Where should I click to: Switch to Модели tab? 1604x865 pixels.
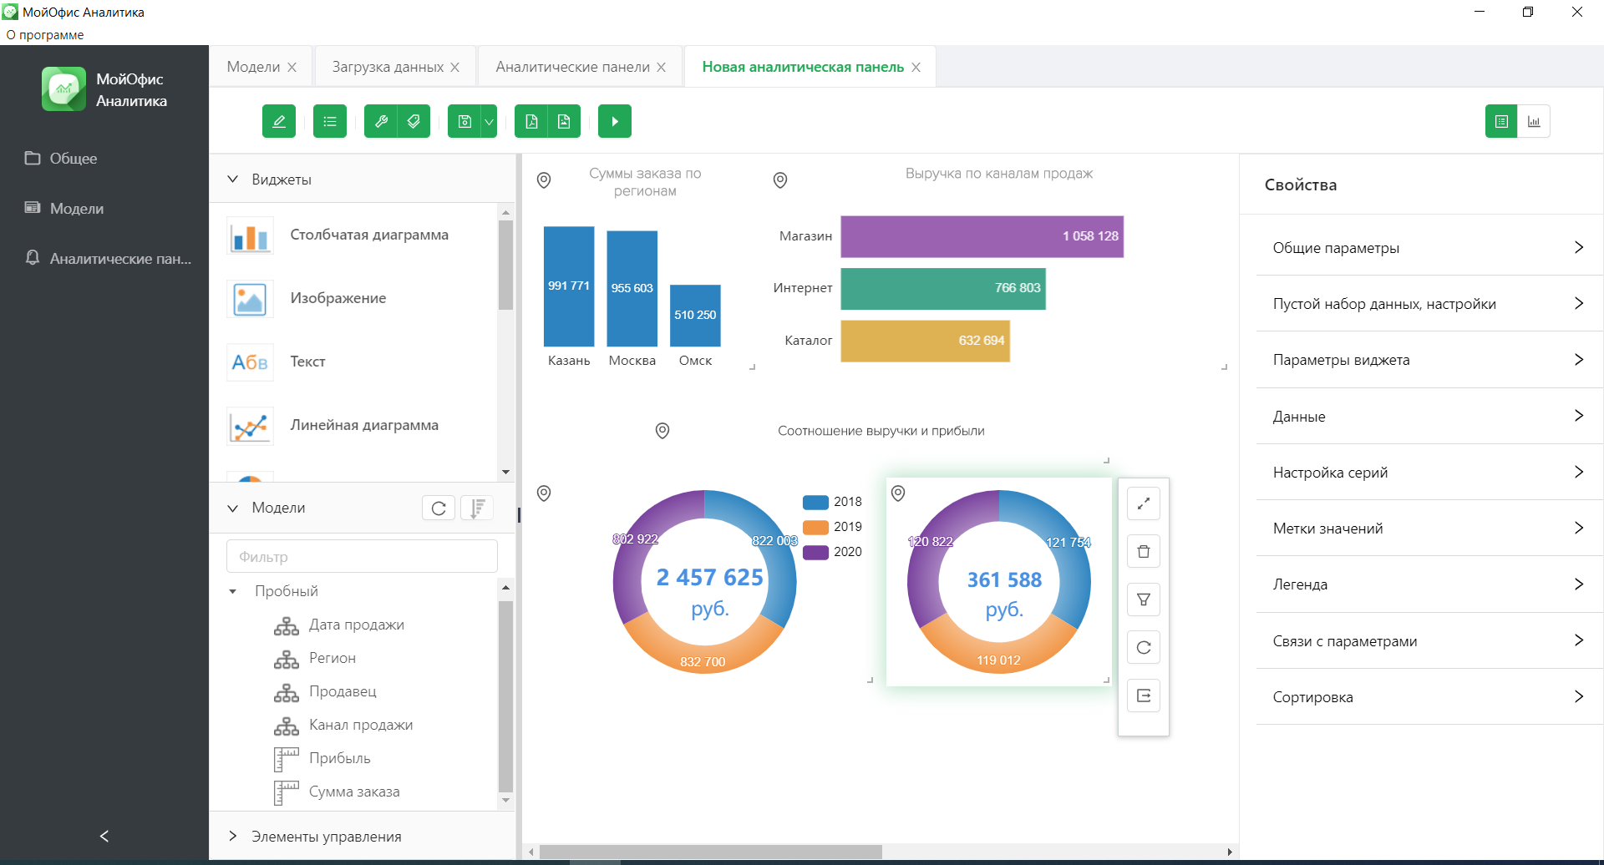click(x=253, y=67)
